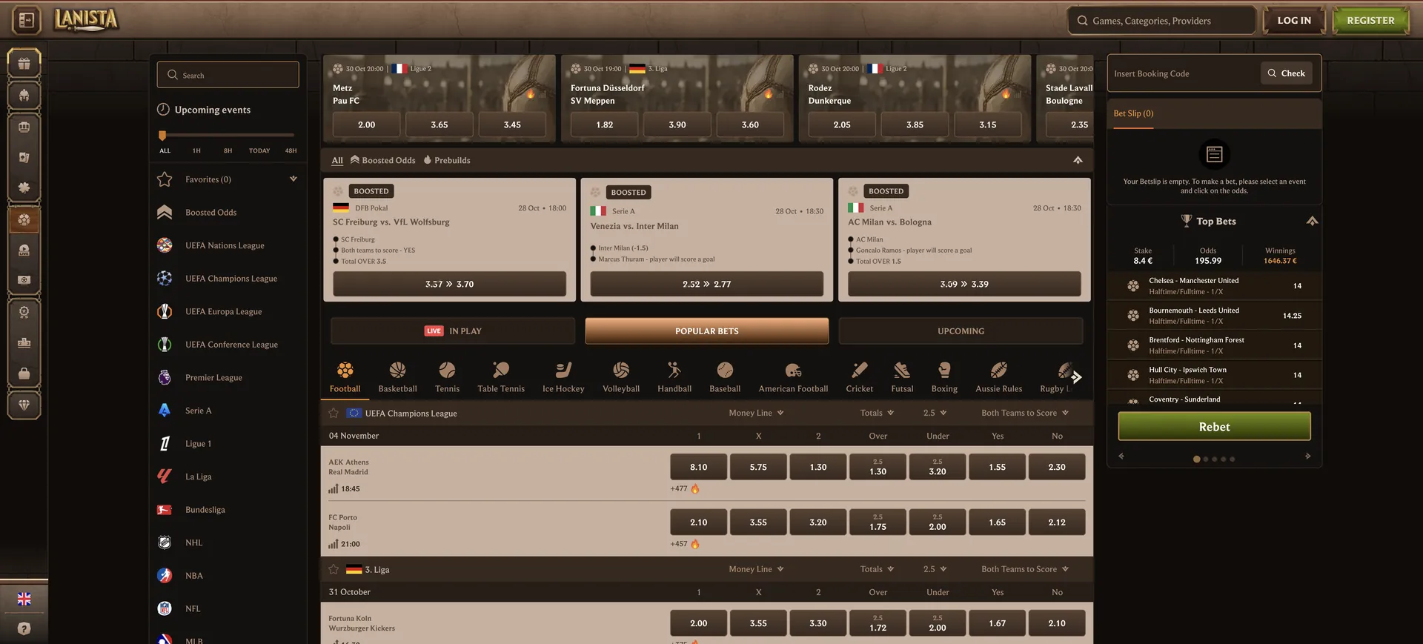Favorite the UEFA Champions League with star
Screen dimensions: 1423x644
coord(334,414)
